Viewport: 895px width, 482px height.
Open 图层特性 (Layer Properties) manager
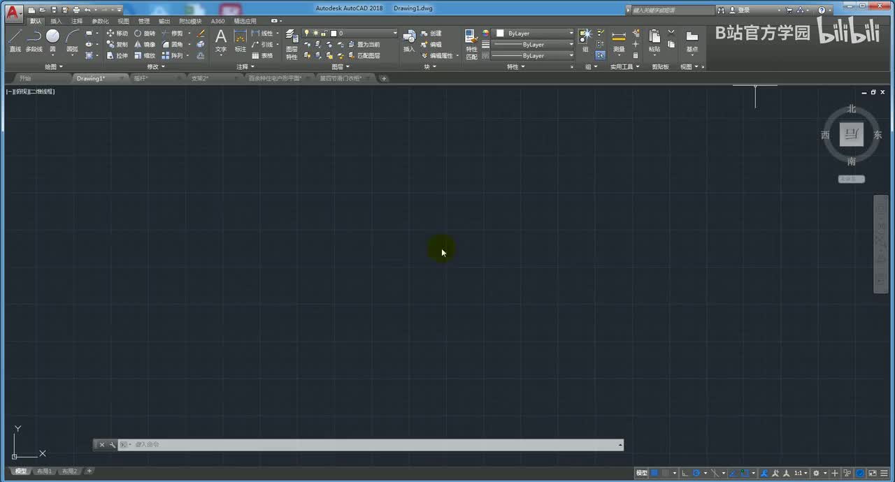point(292,44)
